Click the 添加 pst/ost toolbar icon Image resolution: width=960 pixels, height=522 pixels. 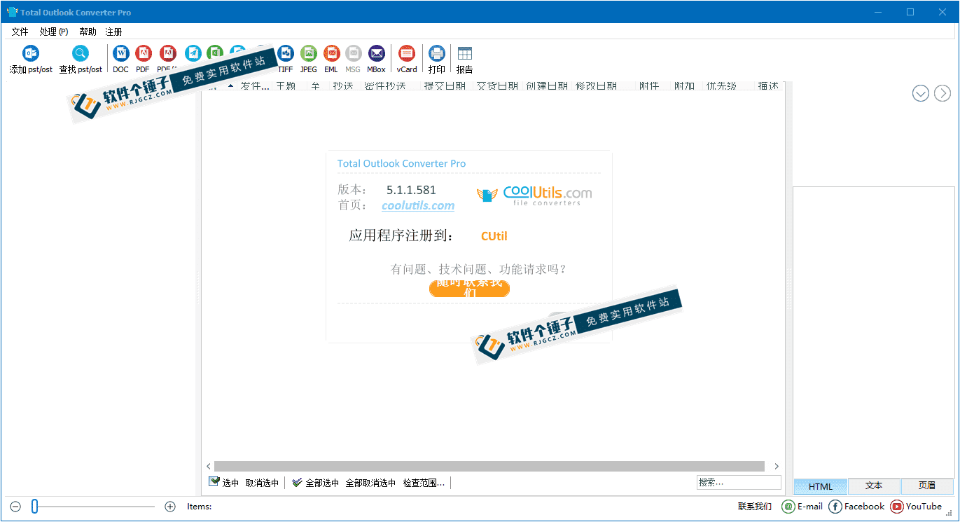[x=31, y=54]
